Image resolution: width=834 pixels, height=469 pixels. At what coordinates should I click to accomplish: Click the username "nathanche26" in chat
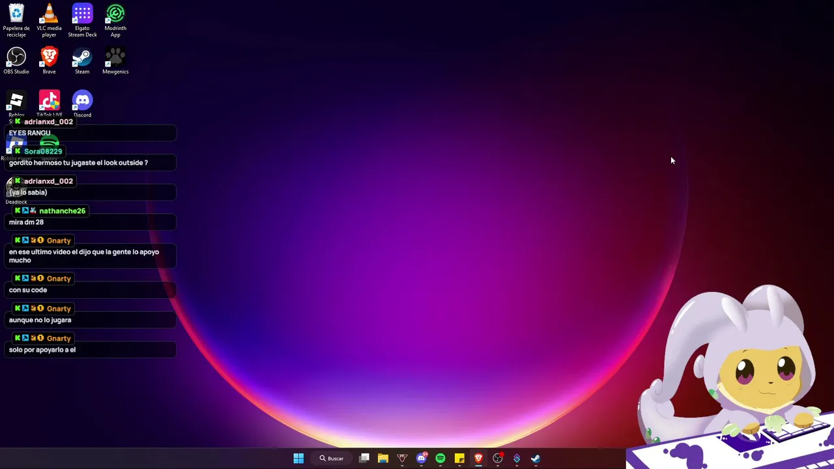pyautogui.click(x=62, y=211)
